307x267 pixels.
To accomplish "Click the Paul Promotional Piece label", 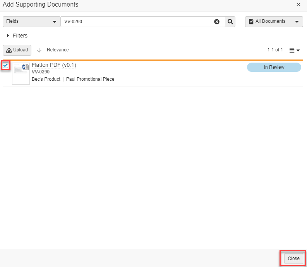I will [90, 79].
